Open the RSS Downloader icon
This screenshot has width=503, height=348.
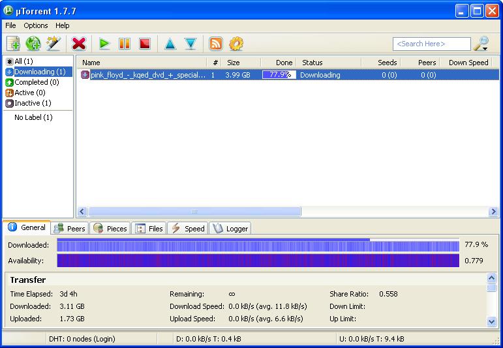[216, 44]
